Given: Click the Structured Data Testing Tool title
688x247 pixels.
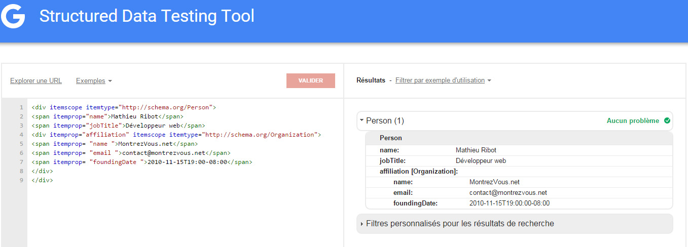Looking at the screenshot, I should (x=147, y=16).
